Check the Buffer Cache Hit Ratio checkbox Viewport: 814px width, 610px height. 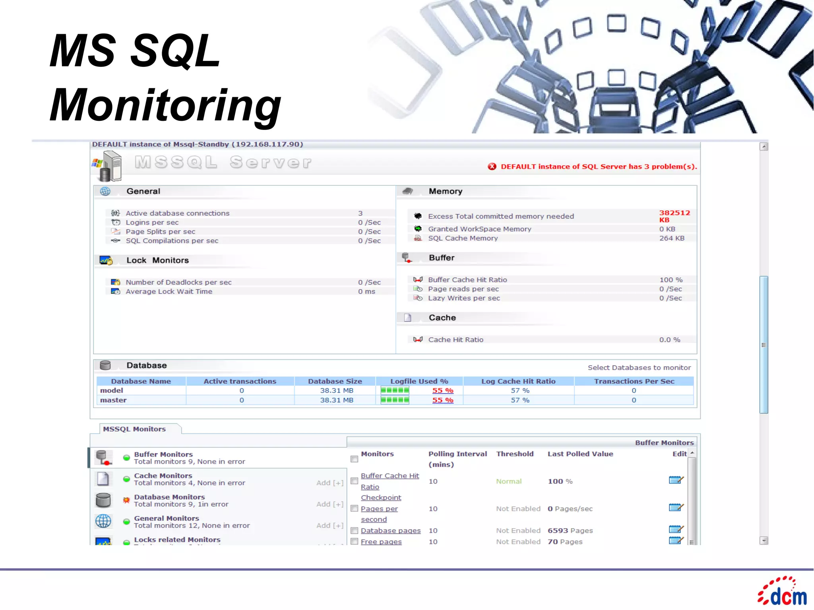coord(354,481)
